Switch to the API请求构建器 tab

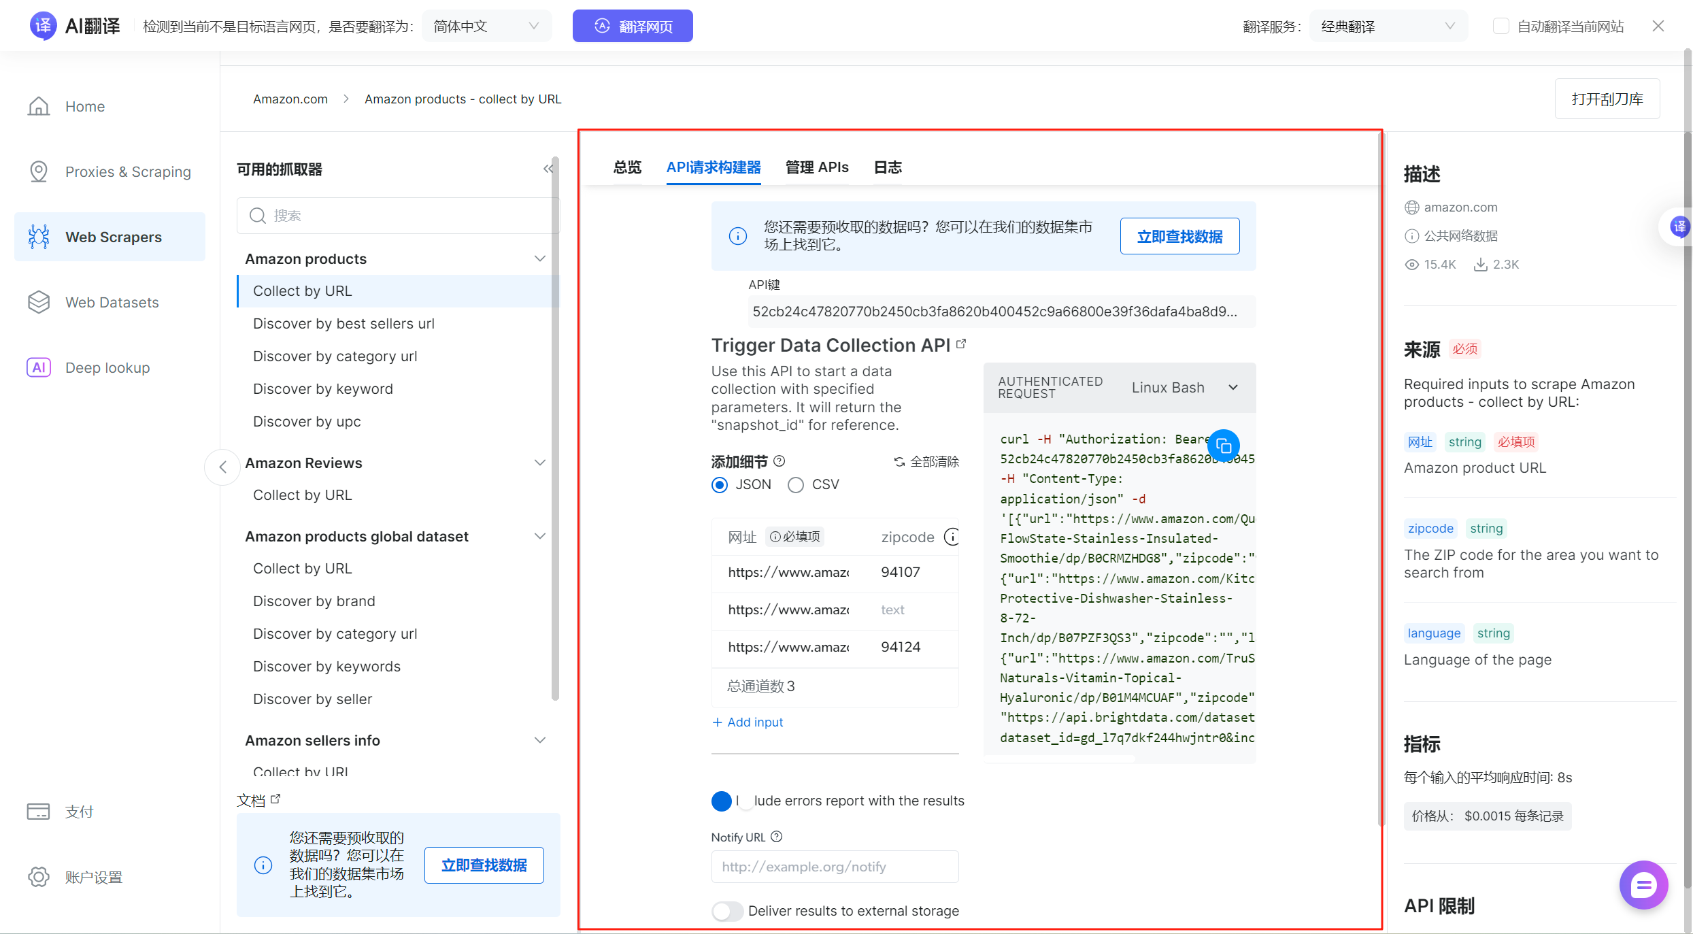coord(714,167)
